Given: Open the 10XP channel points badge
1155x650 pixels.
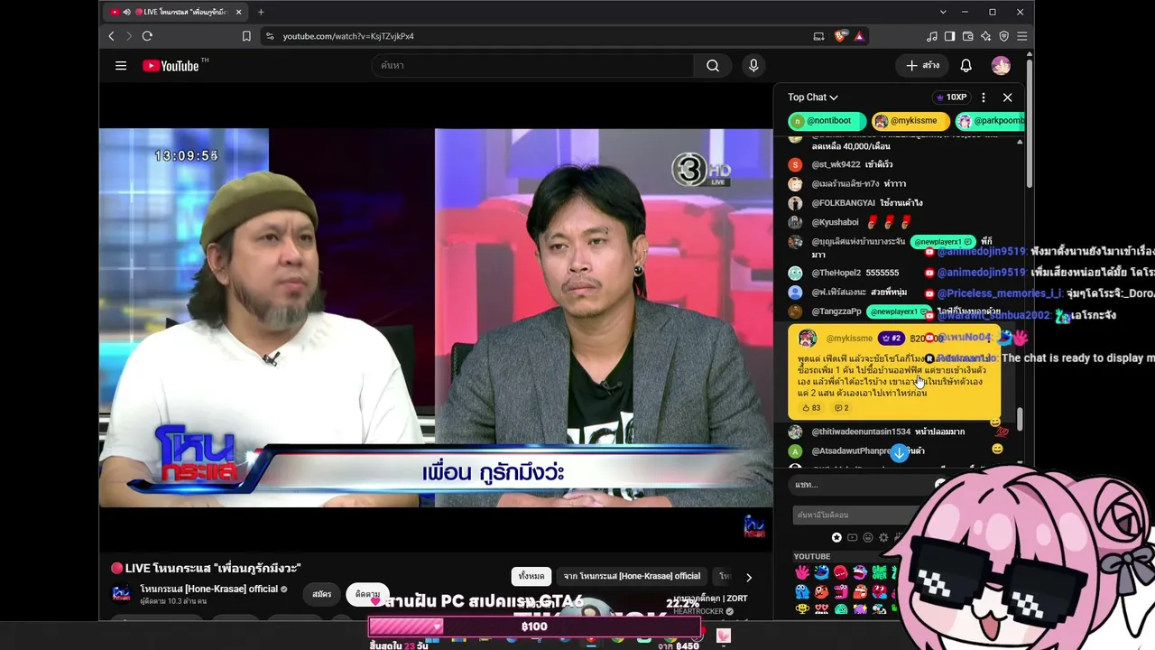Looking at the screenshot, I should click(951, 97).
